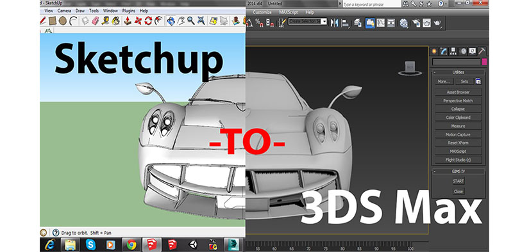Click the highlighted Graphite ribbon toggle icon

click(x=370, y=23)
